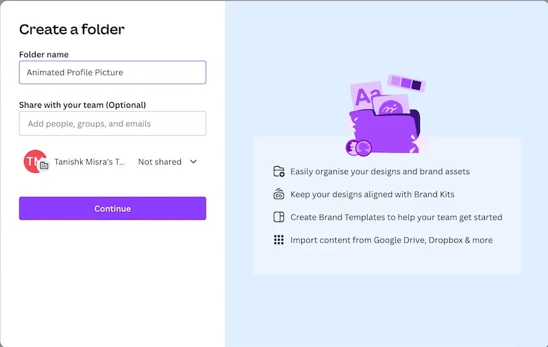Click the darkest purple palette swatch

(416, 85)
